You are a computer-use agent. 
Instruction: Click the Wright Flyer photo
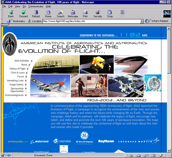(x=55, y=64)
